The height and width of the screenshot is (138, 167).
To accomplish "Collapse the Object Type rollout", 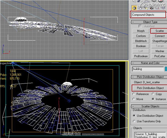I will tap(149, 22).
